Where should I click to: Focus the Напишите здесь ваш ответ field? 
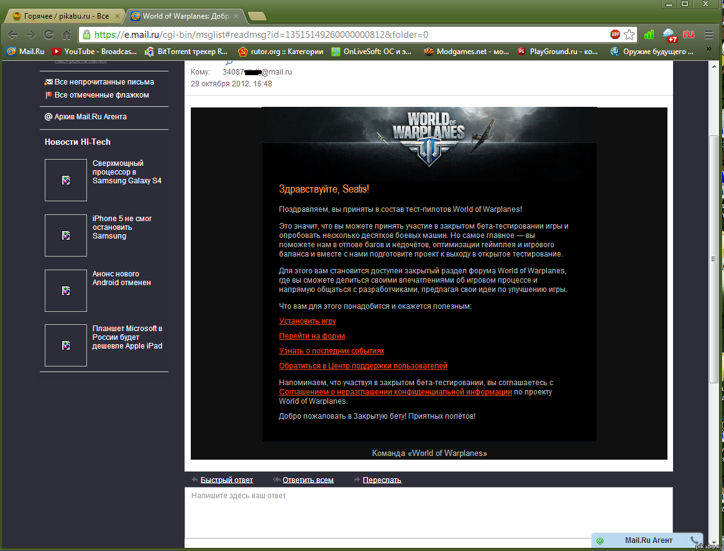pos(428,512)
